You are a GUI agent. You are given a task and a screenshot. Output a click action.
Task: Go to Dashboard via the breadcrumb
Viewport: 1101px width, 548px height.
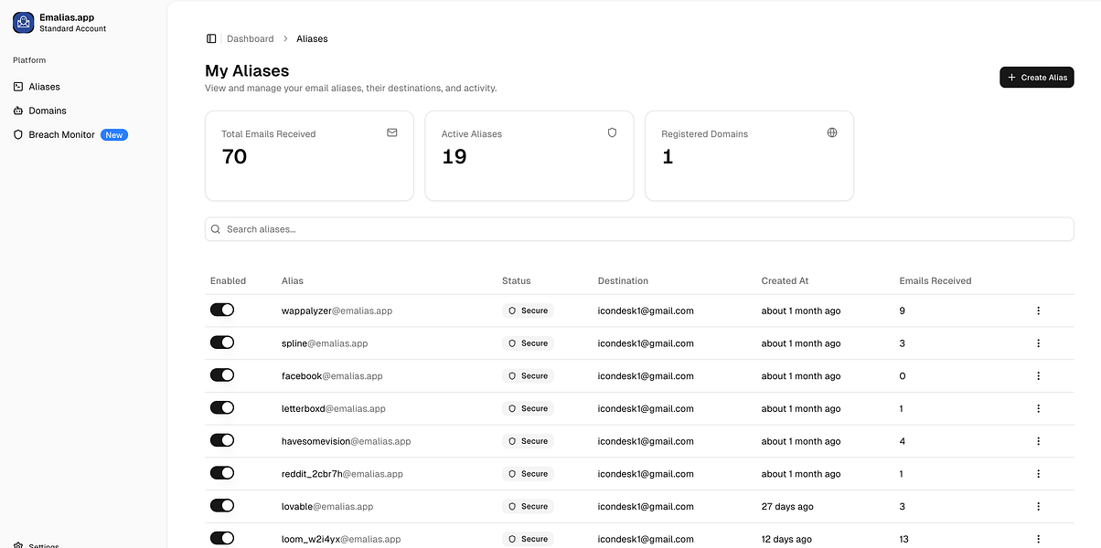251,38
